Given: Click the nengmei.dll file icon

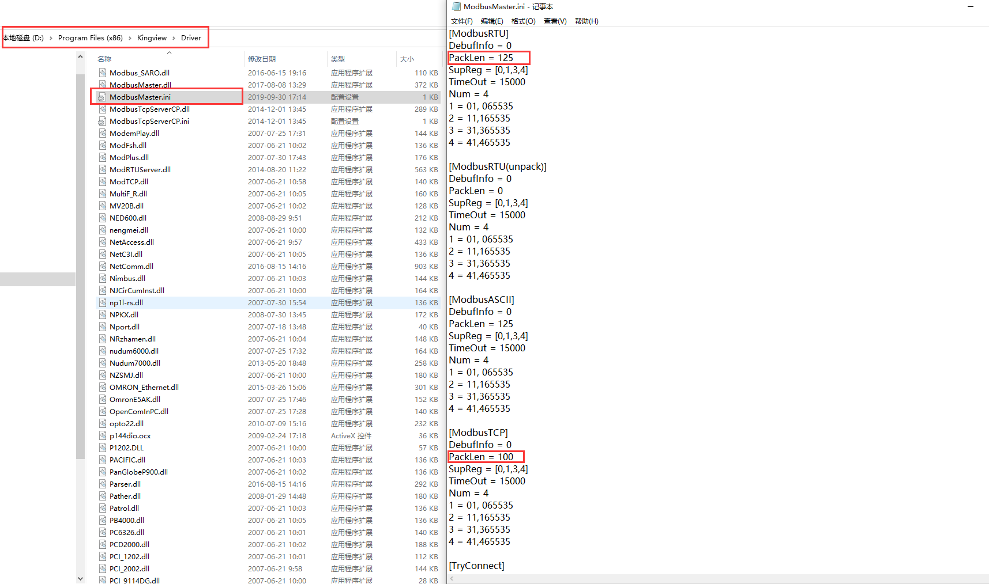Looking at the screenshot, I should (102, 230).
